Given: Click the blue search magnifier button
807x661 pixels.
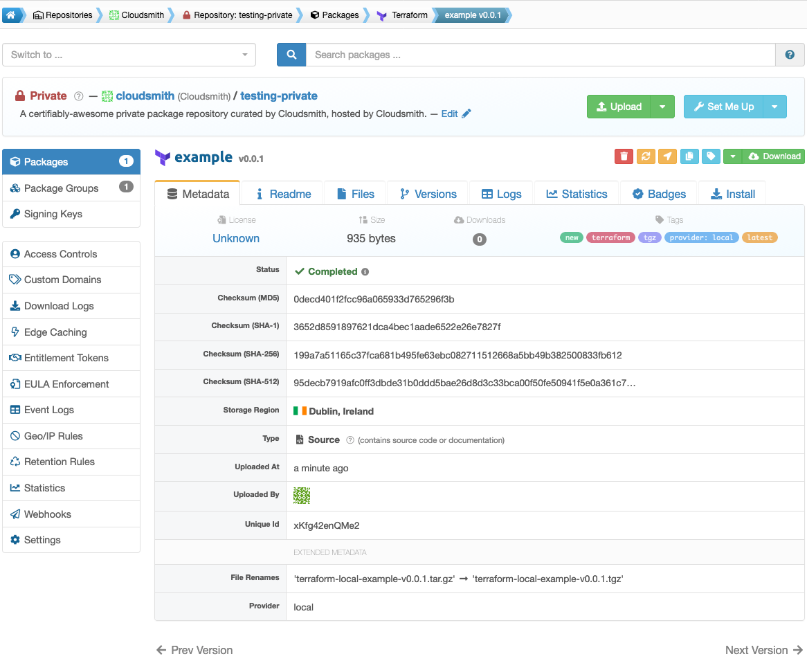Looking at the screenshot, I should click(291, 55).
